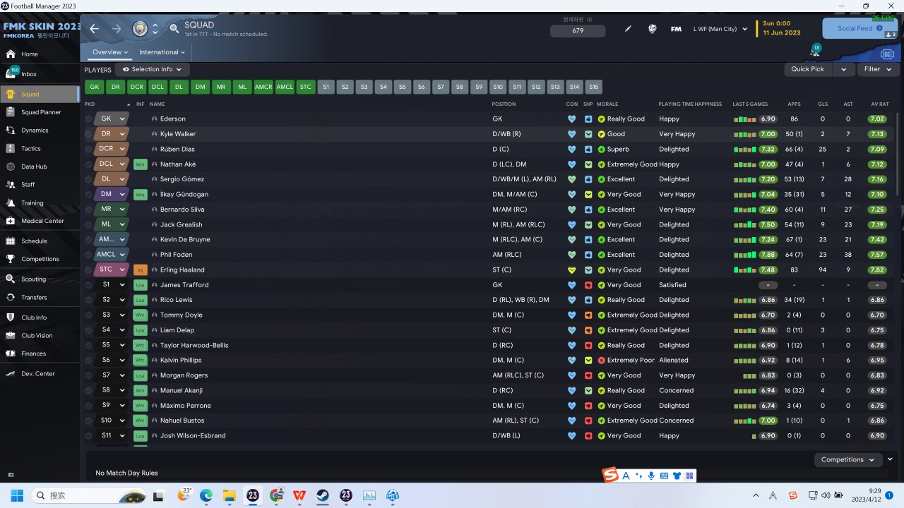
Task: Sort the table by AV RAT column
Action: point(880,104)
